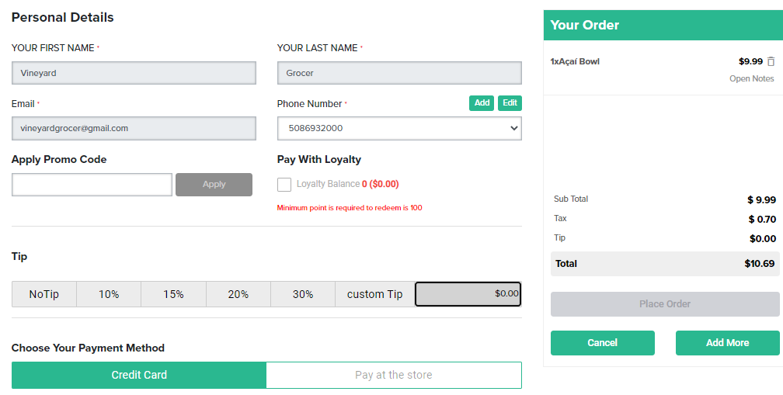783x395 pixels.
Task: Click the custom tip amount field
Action: coord(468,294)
